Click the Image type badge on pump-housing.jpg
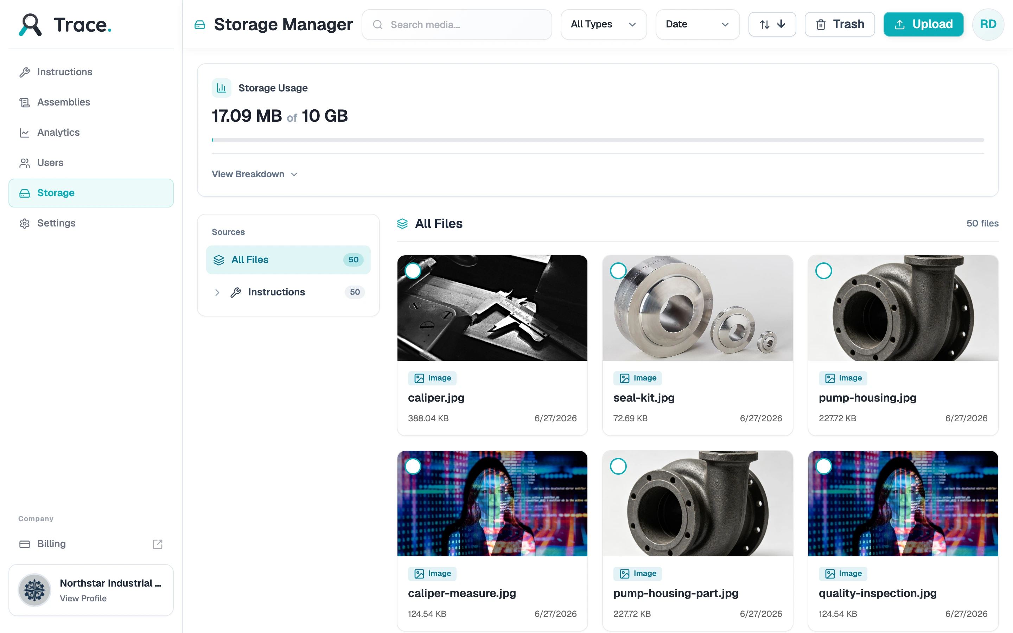The image size is (1013, 633). point(843,378)
